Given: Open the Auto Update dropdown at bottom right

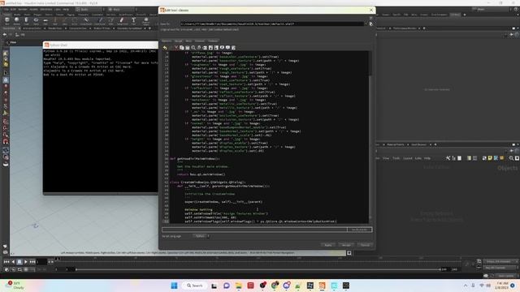Looking at the screenshot, I should tap(505, 276).
